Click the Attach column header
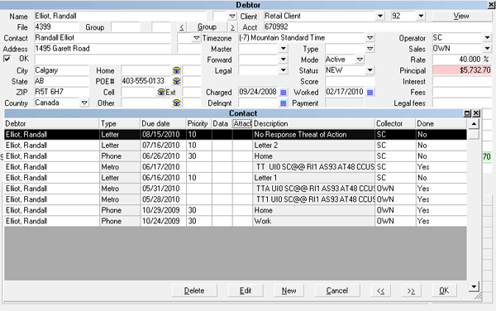Image resolution: width=496 pixels, height=311 pixels. coord(242,124)
